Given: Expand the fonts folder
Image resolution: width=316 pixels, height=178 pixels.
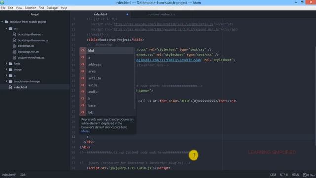Looking at the screenshot, I should pos(6,64).
